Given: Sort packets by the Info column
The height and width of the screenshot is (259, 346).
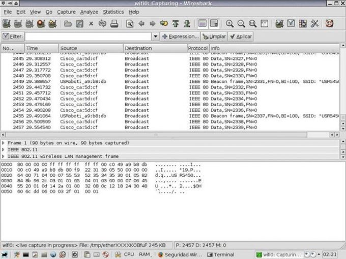Looking at the screenshot, I should [274, 48].
